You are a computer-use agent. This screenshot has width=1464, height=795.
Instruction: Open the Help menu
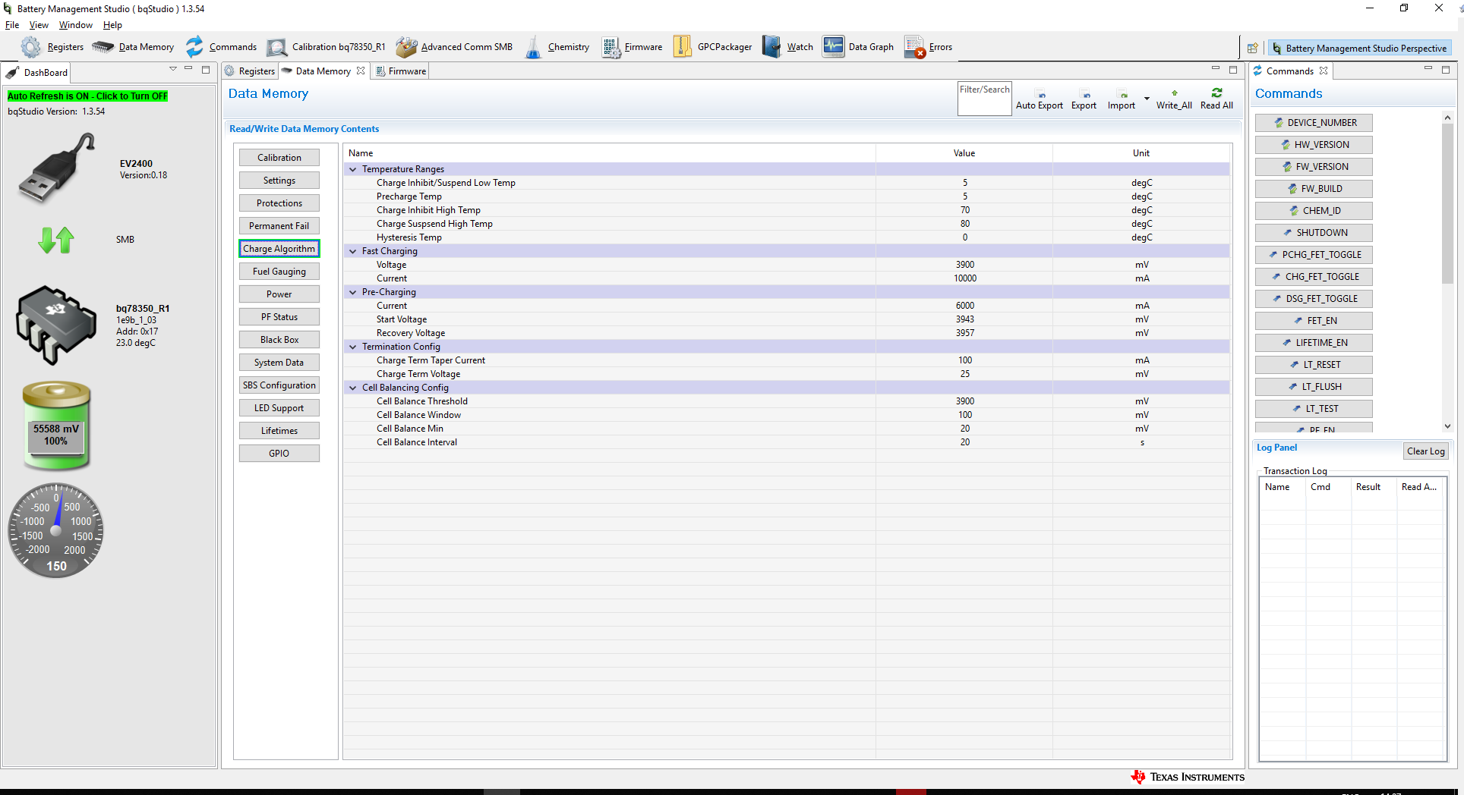(x=112, y=25)
